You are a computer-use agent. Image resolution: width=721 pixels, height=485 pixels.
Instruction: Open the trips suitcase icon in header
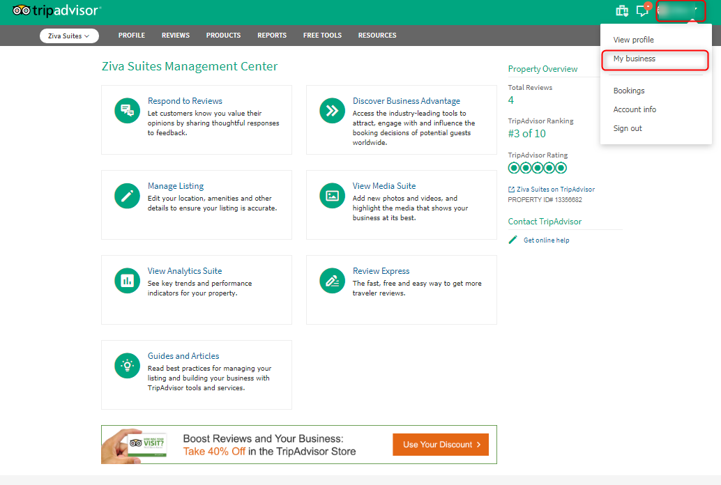point(622,10)
